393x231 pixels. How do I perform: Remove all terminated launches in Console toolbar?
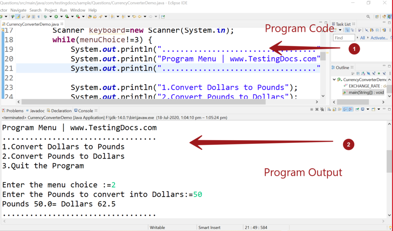pos(322,110)
